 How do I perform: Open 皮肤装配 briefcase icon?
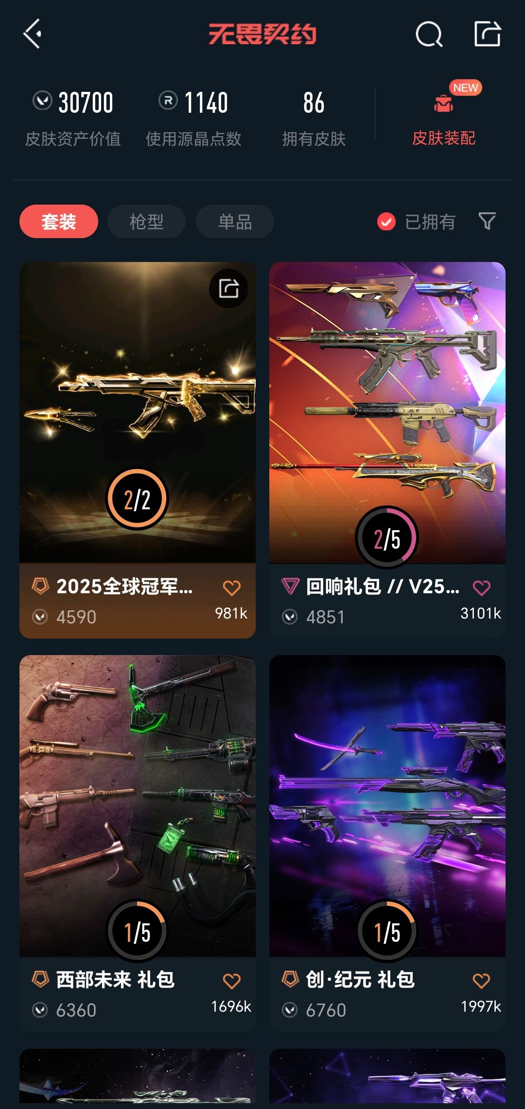click(443, 103)
